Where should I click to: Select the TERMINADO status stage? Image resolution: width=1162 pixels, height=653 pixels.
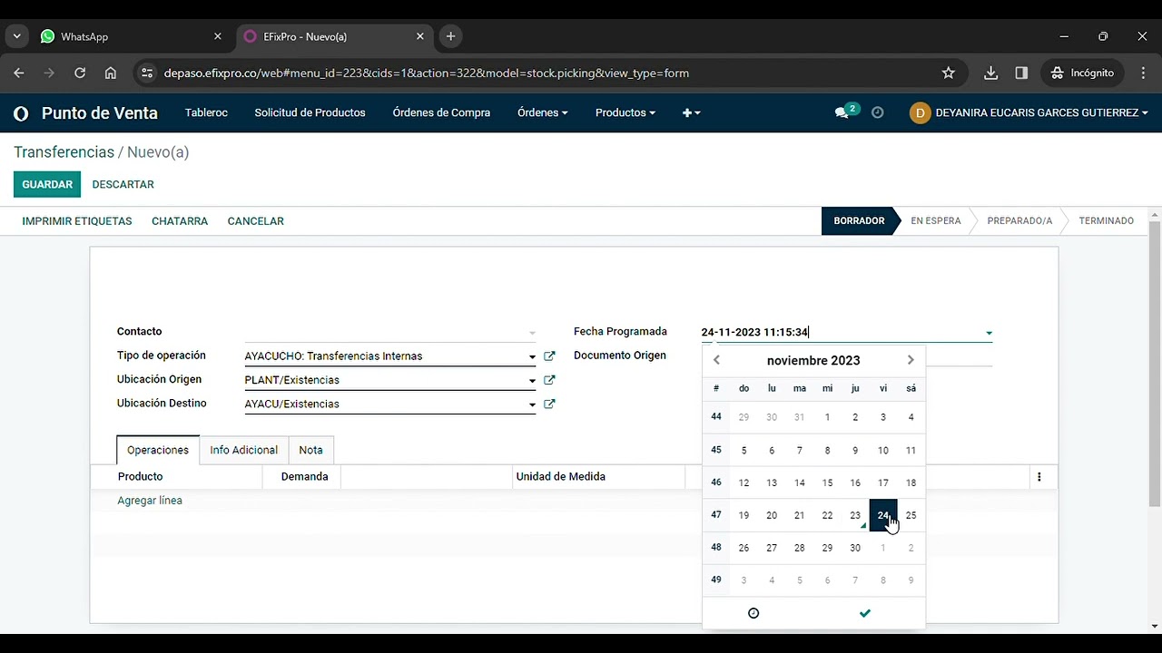pos(1106,221)
